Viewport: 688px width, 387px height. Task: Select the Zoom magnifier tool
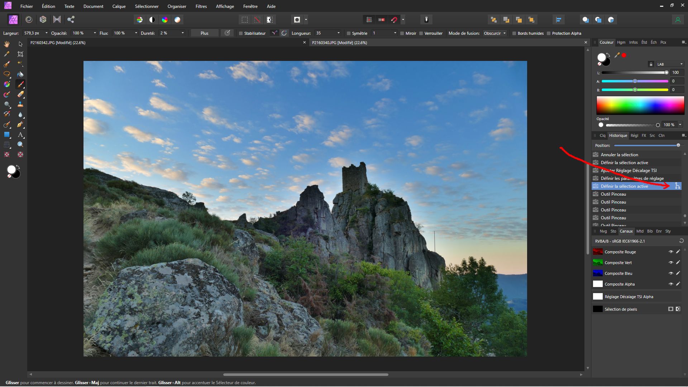20,144
